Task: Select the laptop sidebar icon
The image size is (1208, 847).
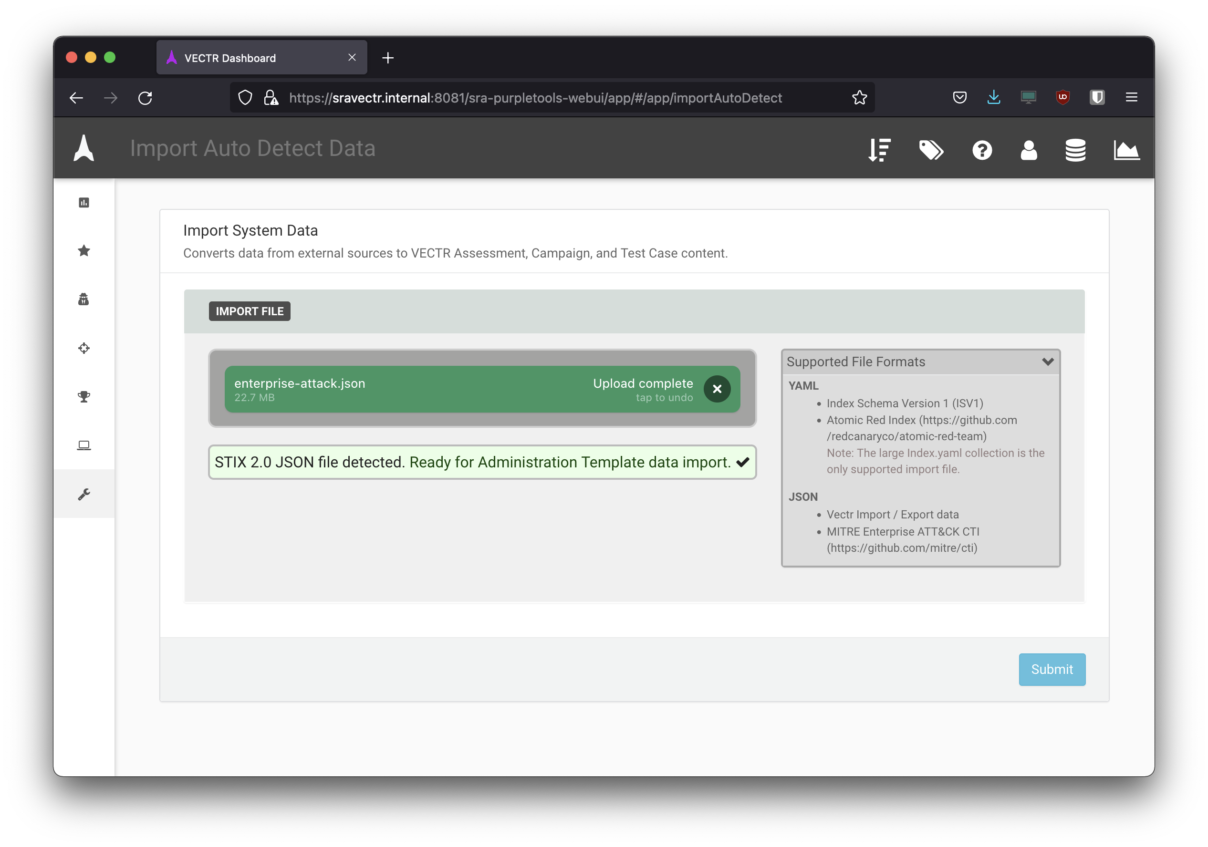Action: coord(83,445)
